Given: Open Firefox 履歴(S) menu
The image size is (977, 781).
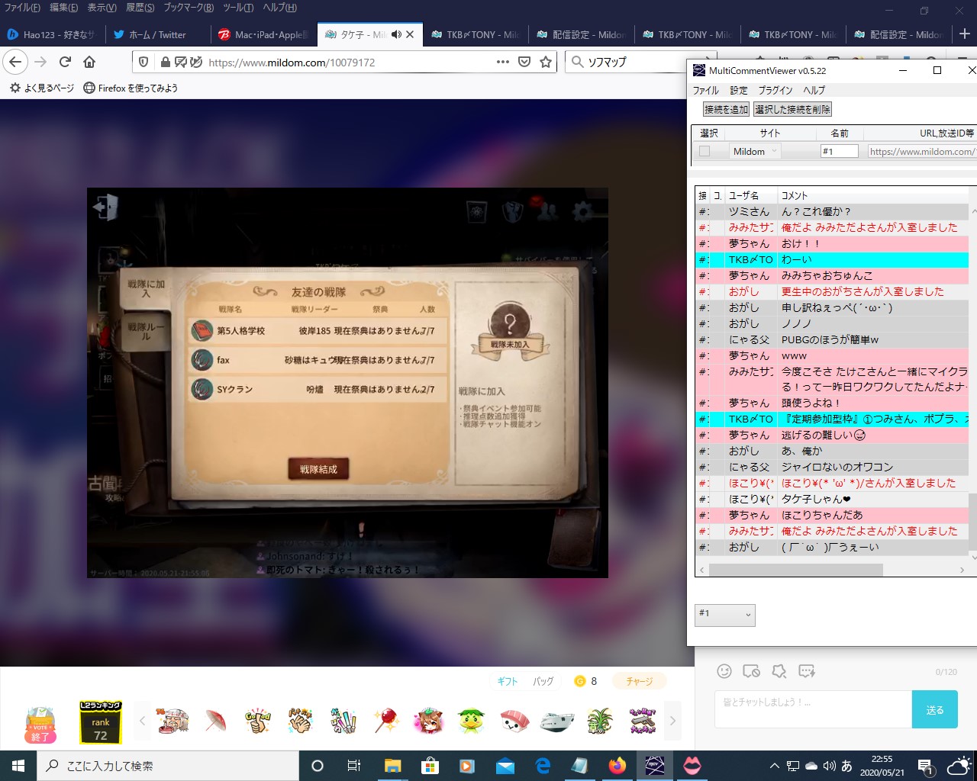Looking at the screenshot, I should (x=140, y=8).
